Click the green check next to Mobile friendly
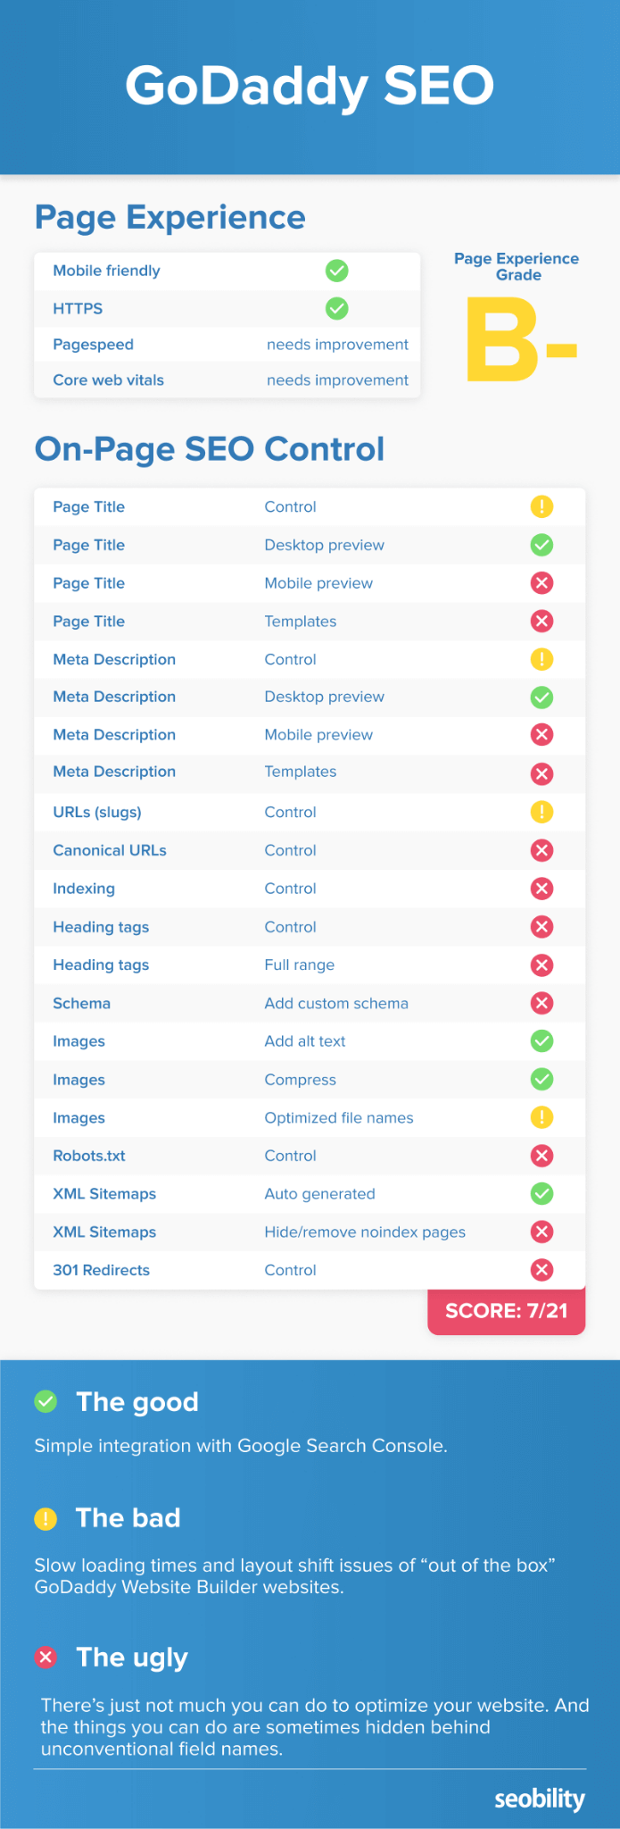This screenshot has height=1829, width=620. click(x=336, y=271)
